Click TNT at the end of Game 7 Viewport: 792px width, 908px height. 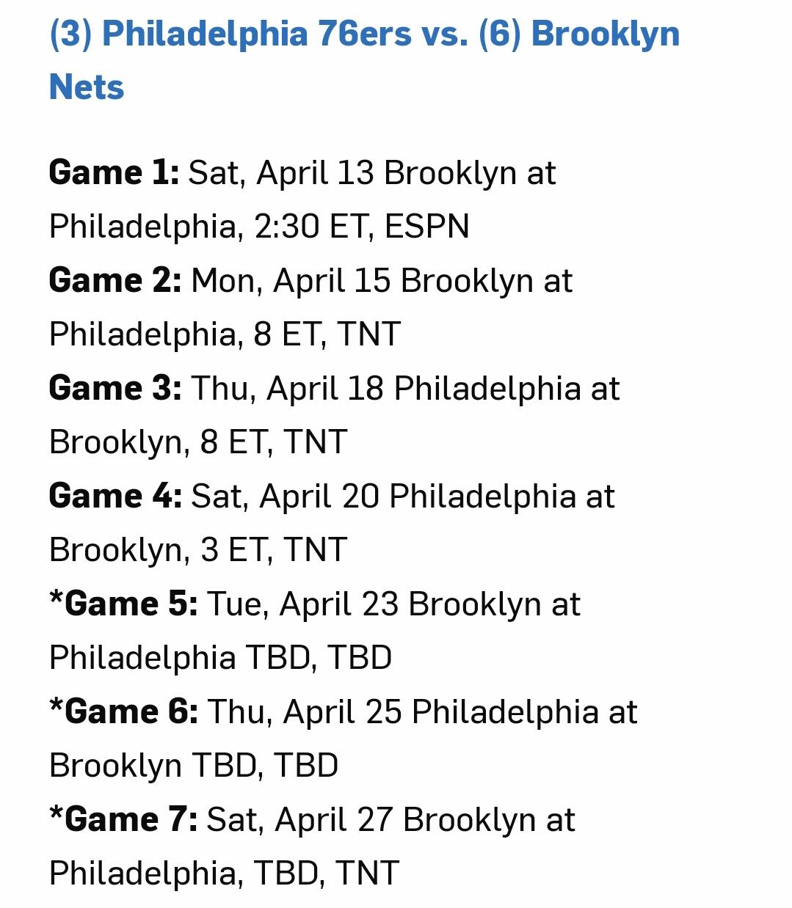pyautogui.click(x=367, y=874)
